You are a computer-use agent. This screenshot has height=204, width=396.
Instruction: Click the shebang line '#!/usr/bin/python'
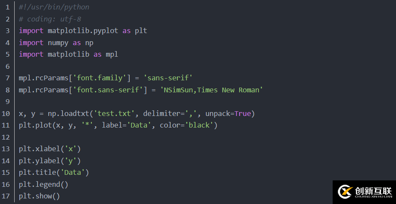(54, 7)
